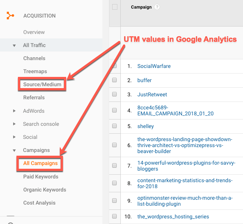Open the All Campaigns report

[40, 163]
